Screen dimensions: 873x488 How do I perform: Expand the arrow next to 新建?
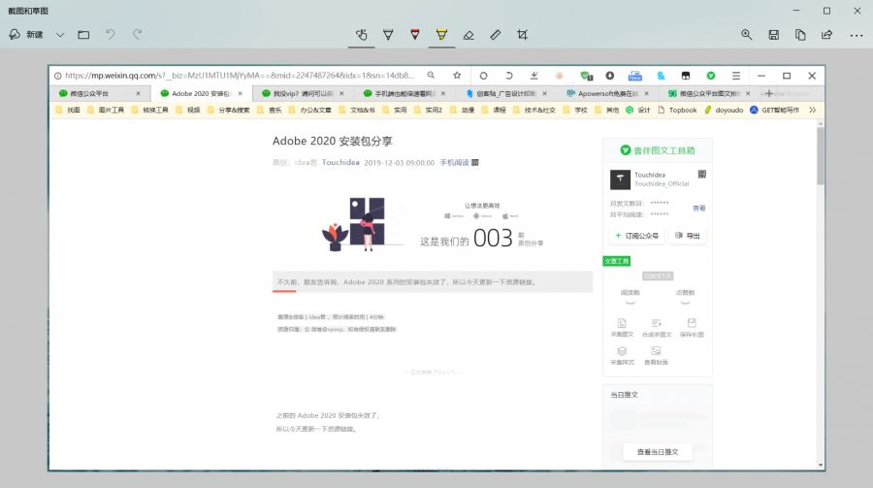[x=60, y=35]
